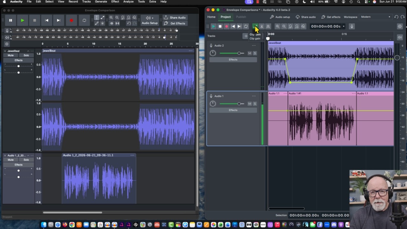407x229 pixels.
Task: Zoom in using left Audacity toolbar
Action: click(x=111, y=18)
